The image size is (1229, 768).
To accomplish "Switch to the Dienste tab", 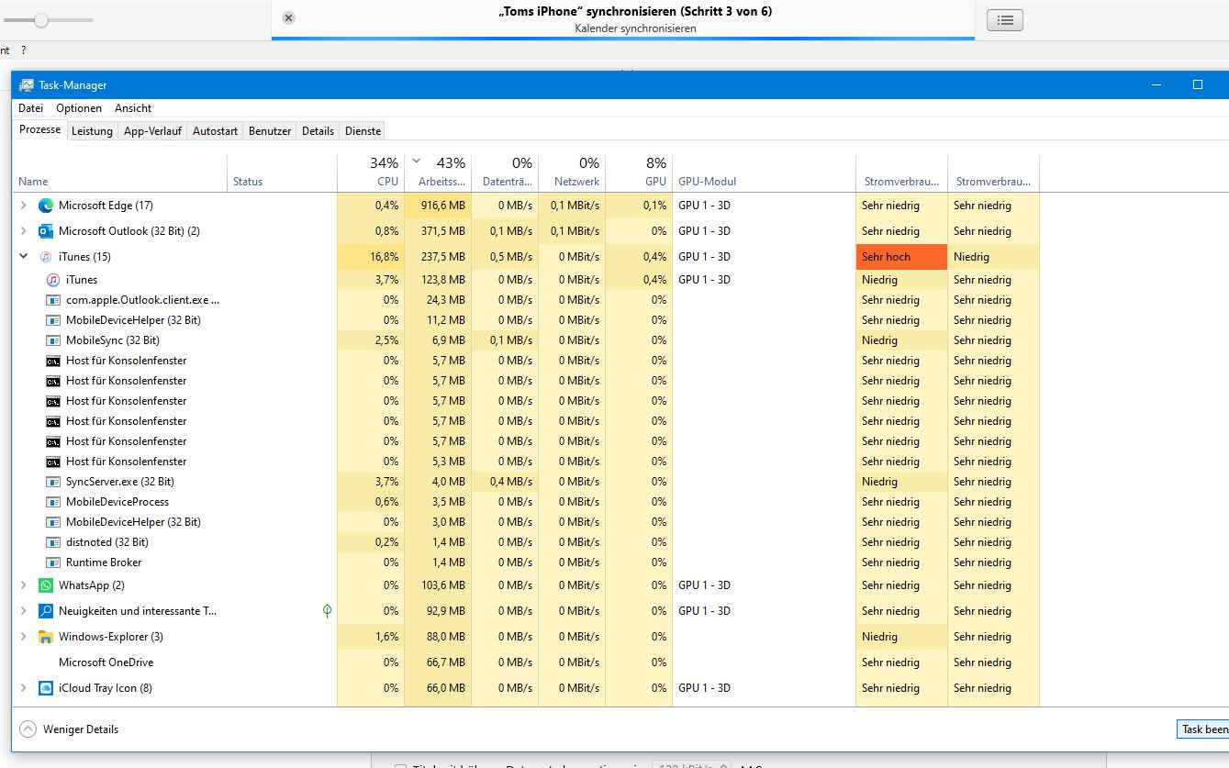I will click(363, 131).
